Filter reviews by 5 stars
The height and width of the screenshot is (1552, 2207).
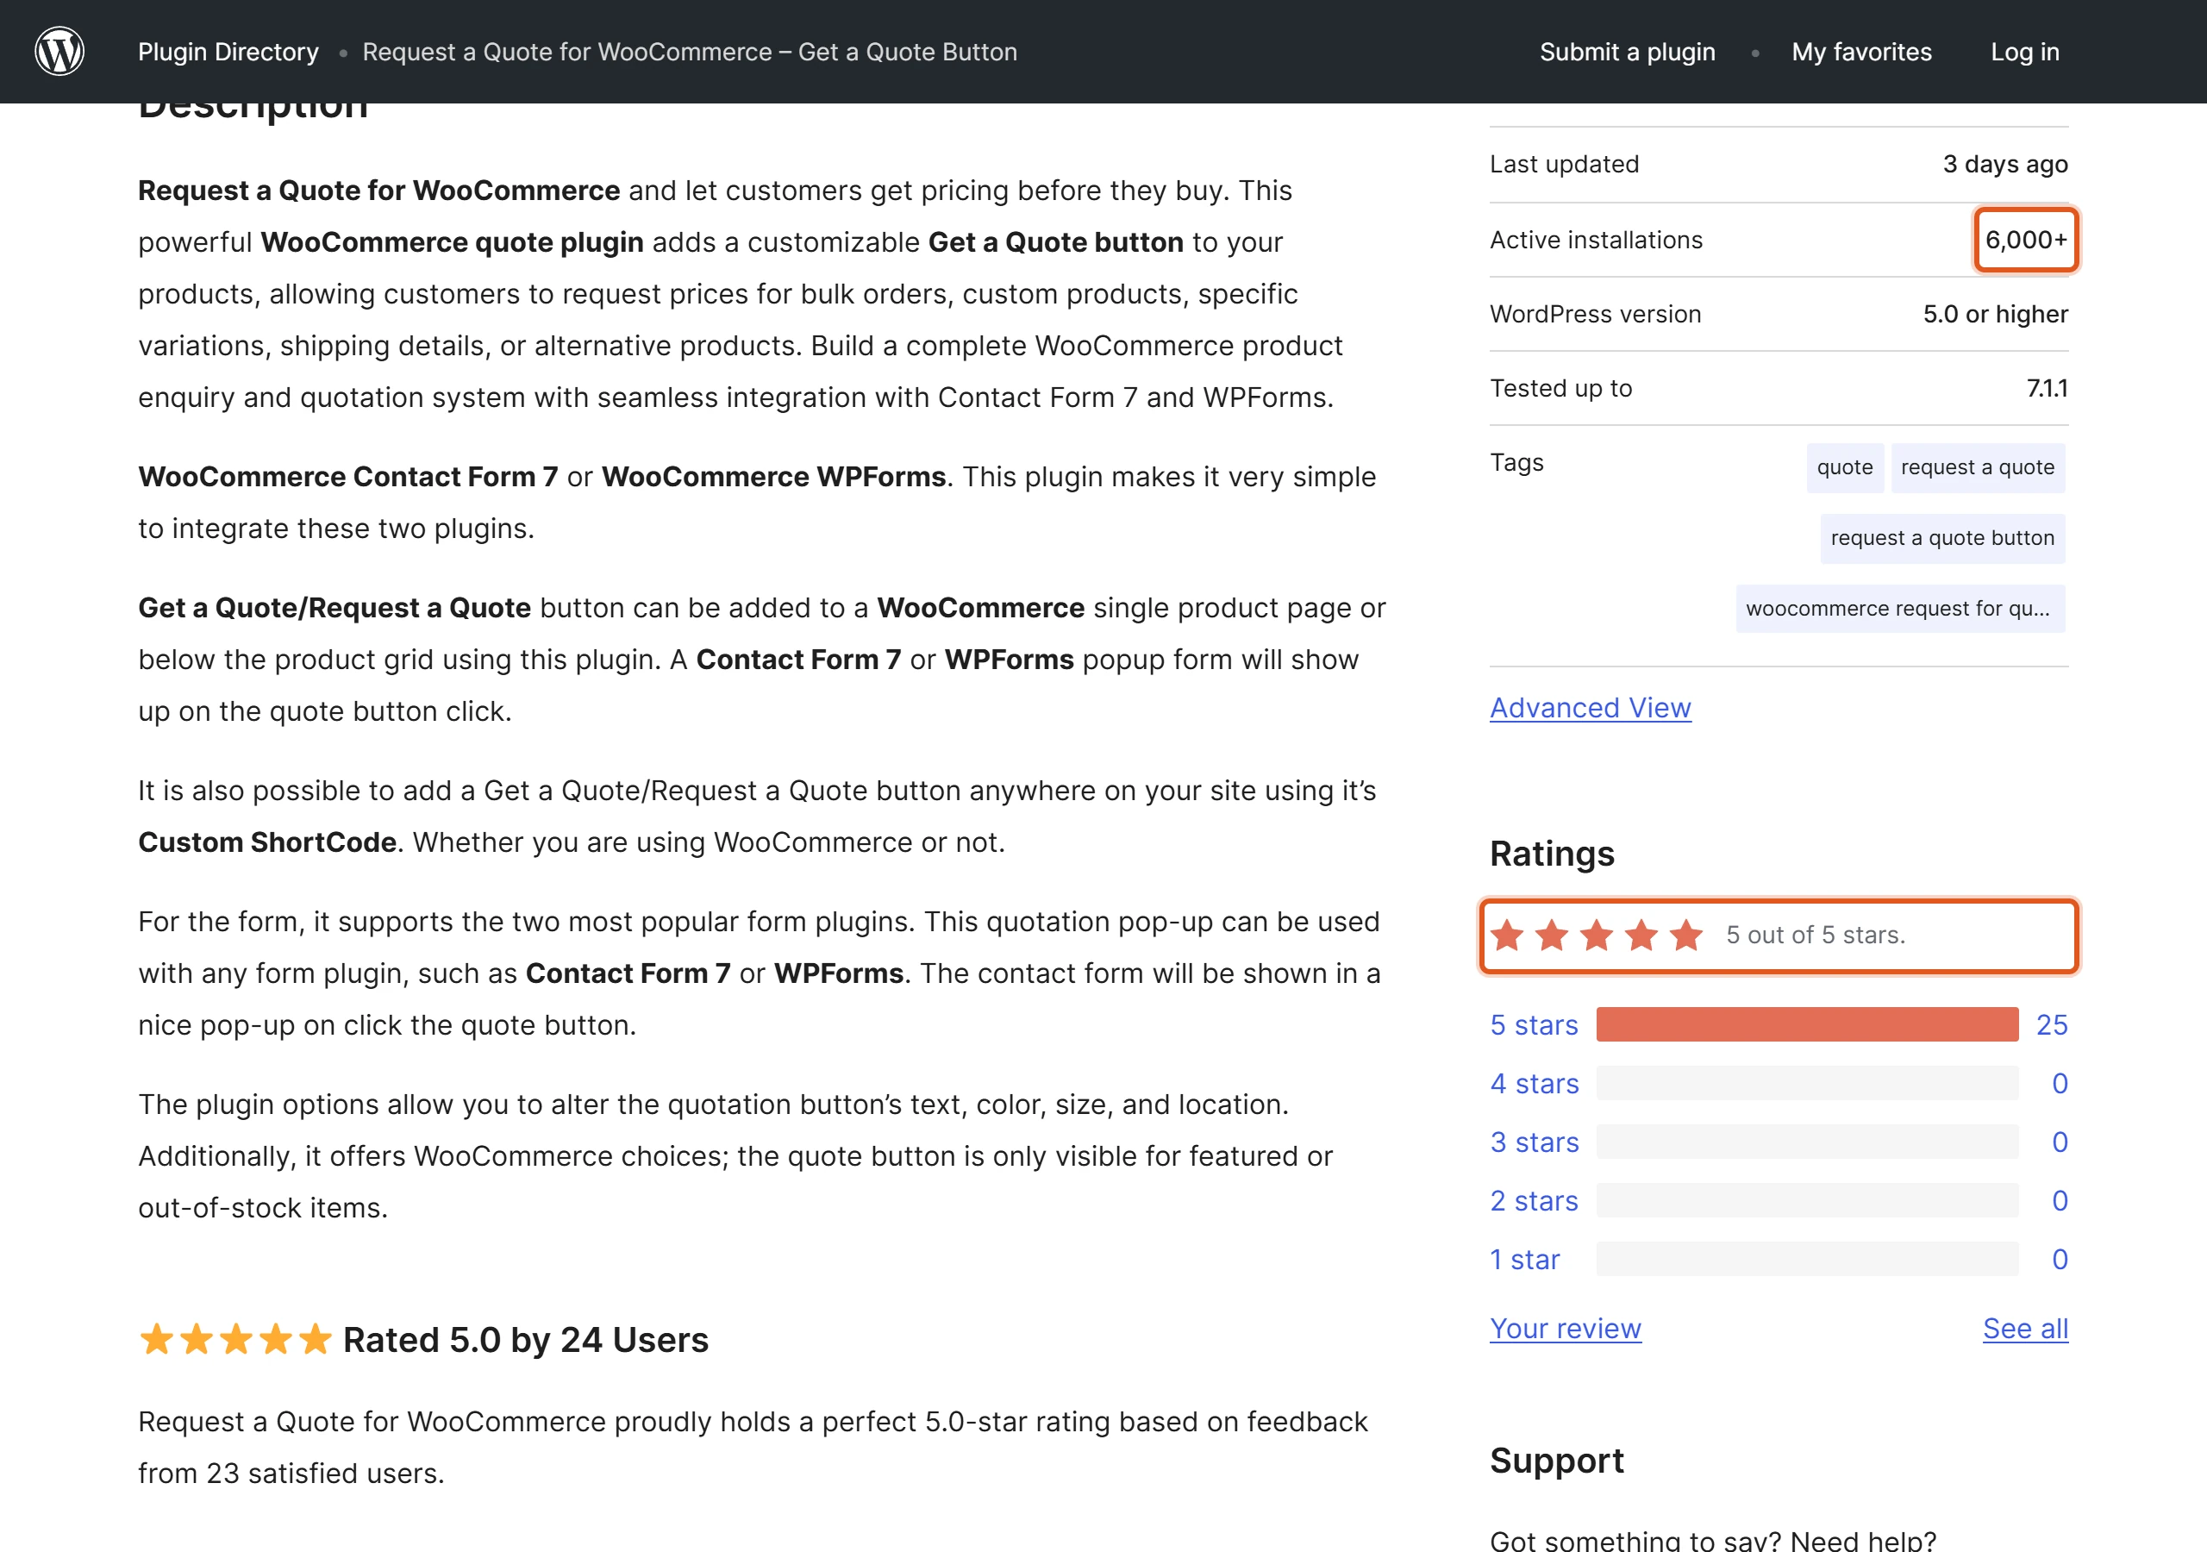point(1535,1025)
